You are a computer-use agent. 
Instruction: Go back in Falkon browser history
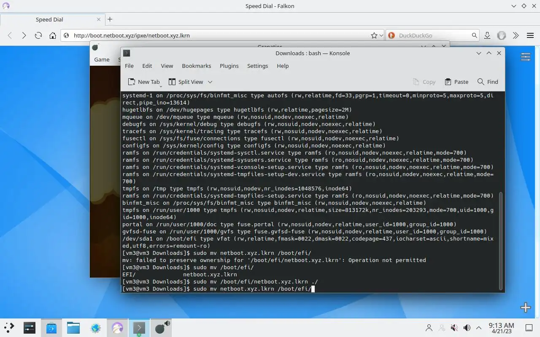click(10, 35)
